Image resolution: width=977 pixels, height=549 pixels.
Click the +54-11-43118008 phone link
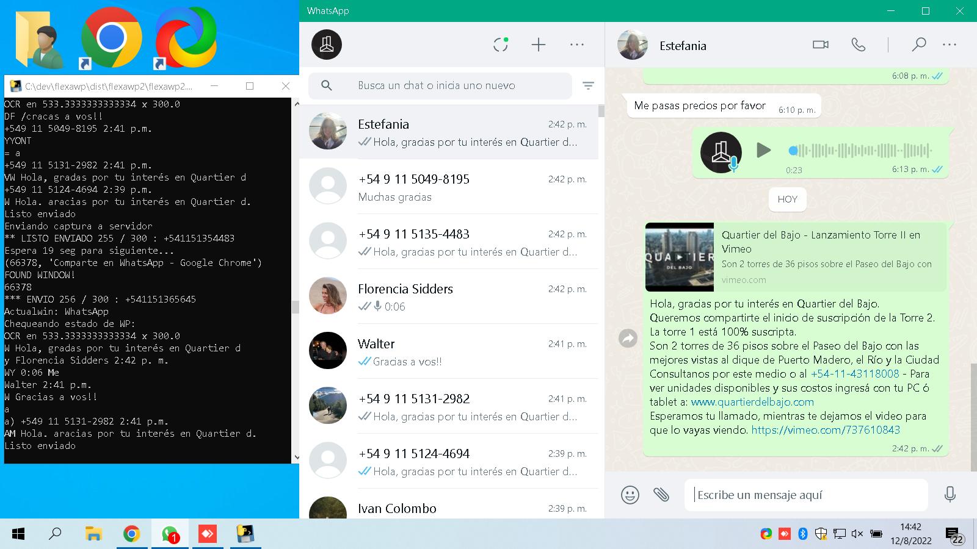tap(855, 374)
